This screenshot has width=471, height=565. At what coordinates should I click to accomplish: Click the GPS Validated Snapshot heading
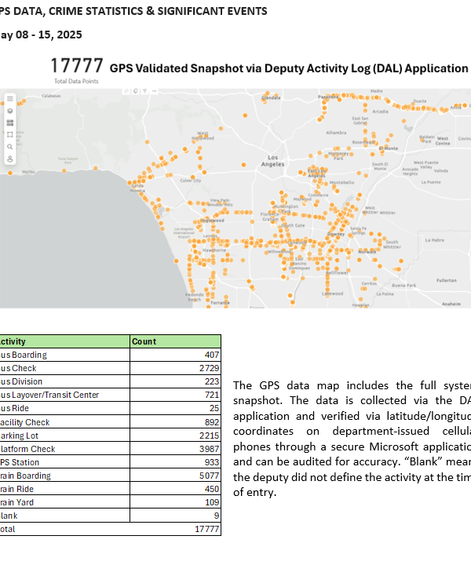tap(288, 68)
